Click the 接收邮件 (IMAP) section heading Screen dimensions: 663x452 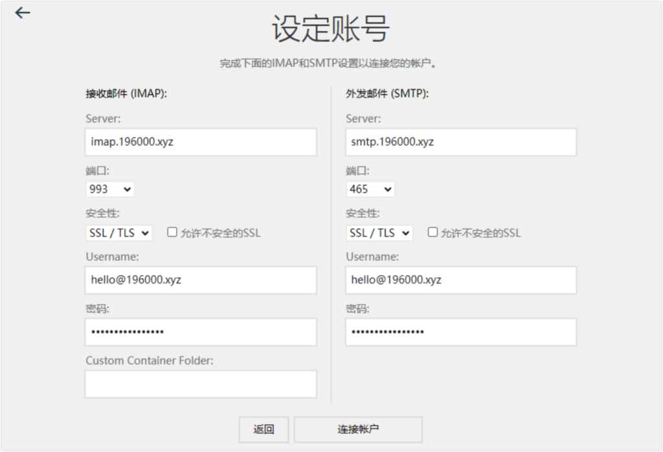tap(126, 93)
